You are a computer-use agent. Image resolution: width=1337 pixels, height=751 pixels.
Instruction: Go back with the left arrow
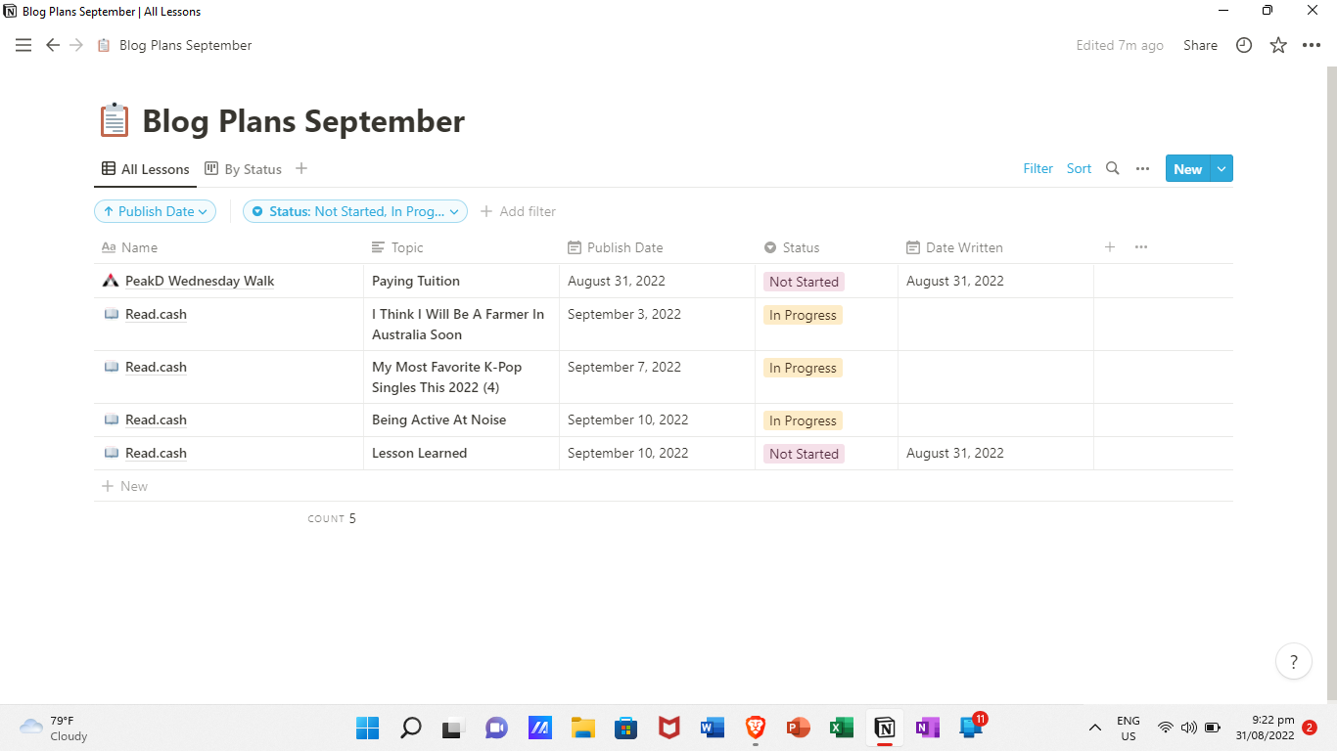pyautogui.click(x=53, y=45)
